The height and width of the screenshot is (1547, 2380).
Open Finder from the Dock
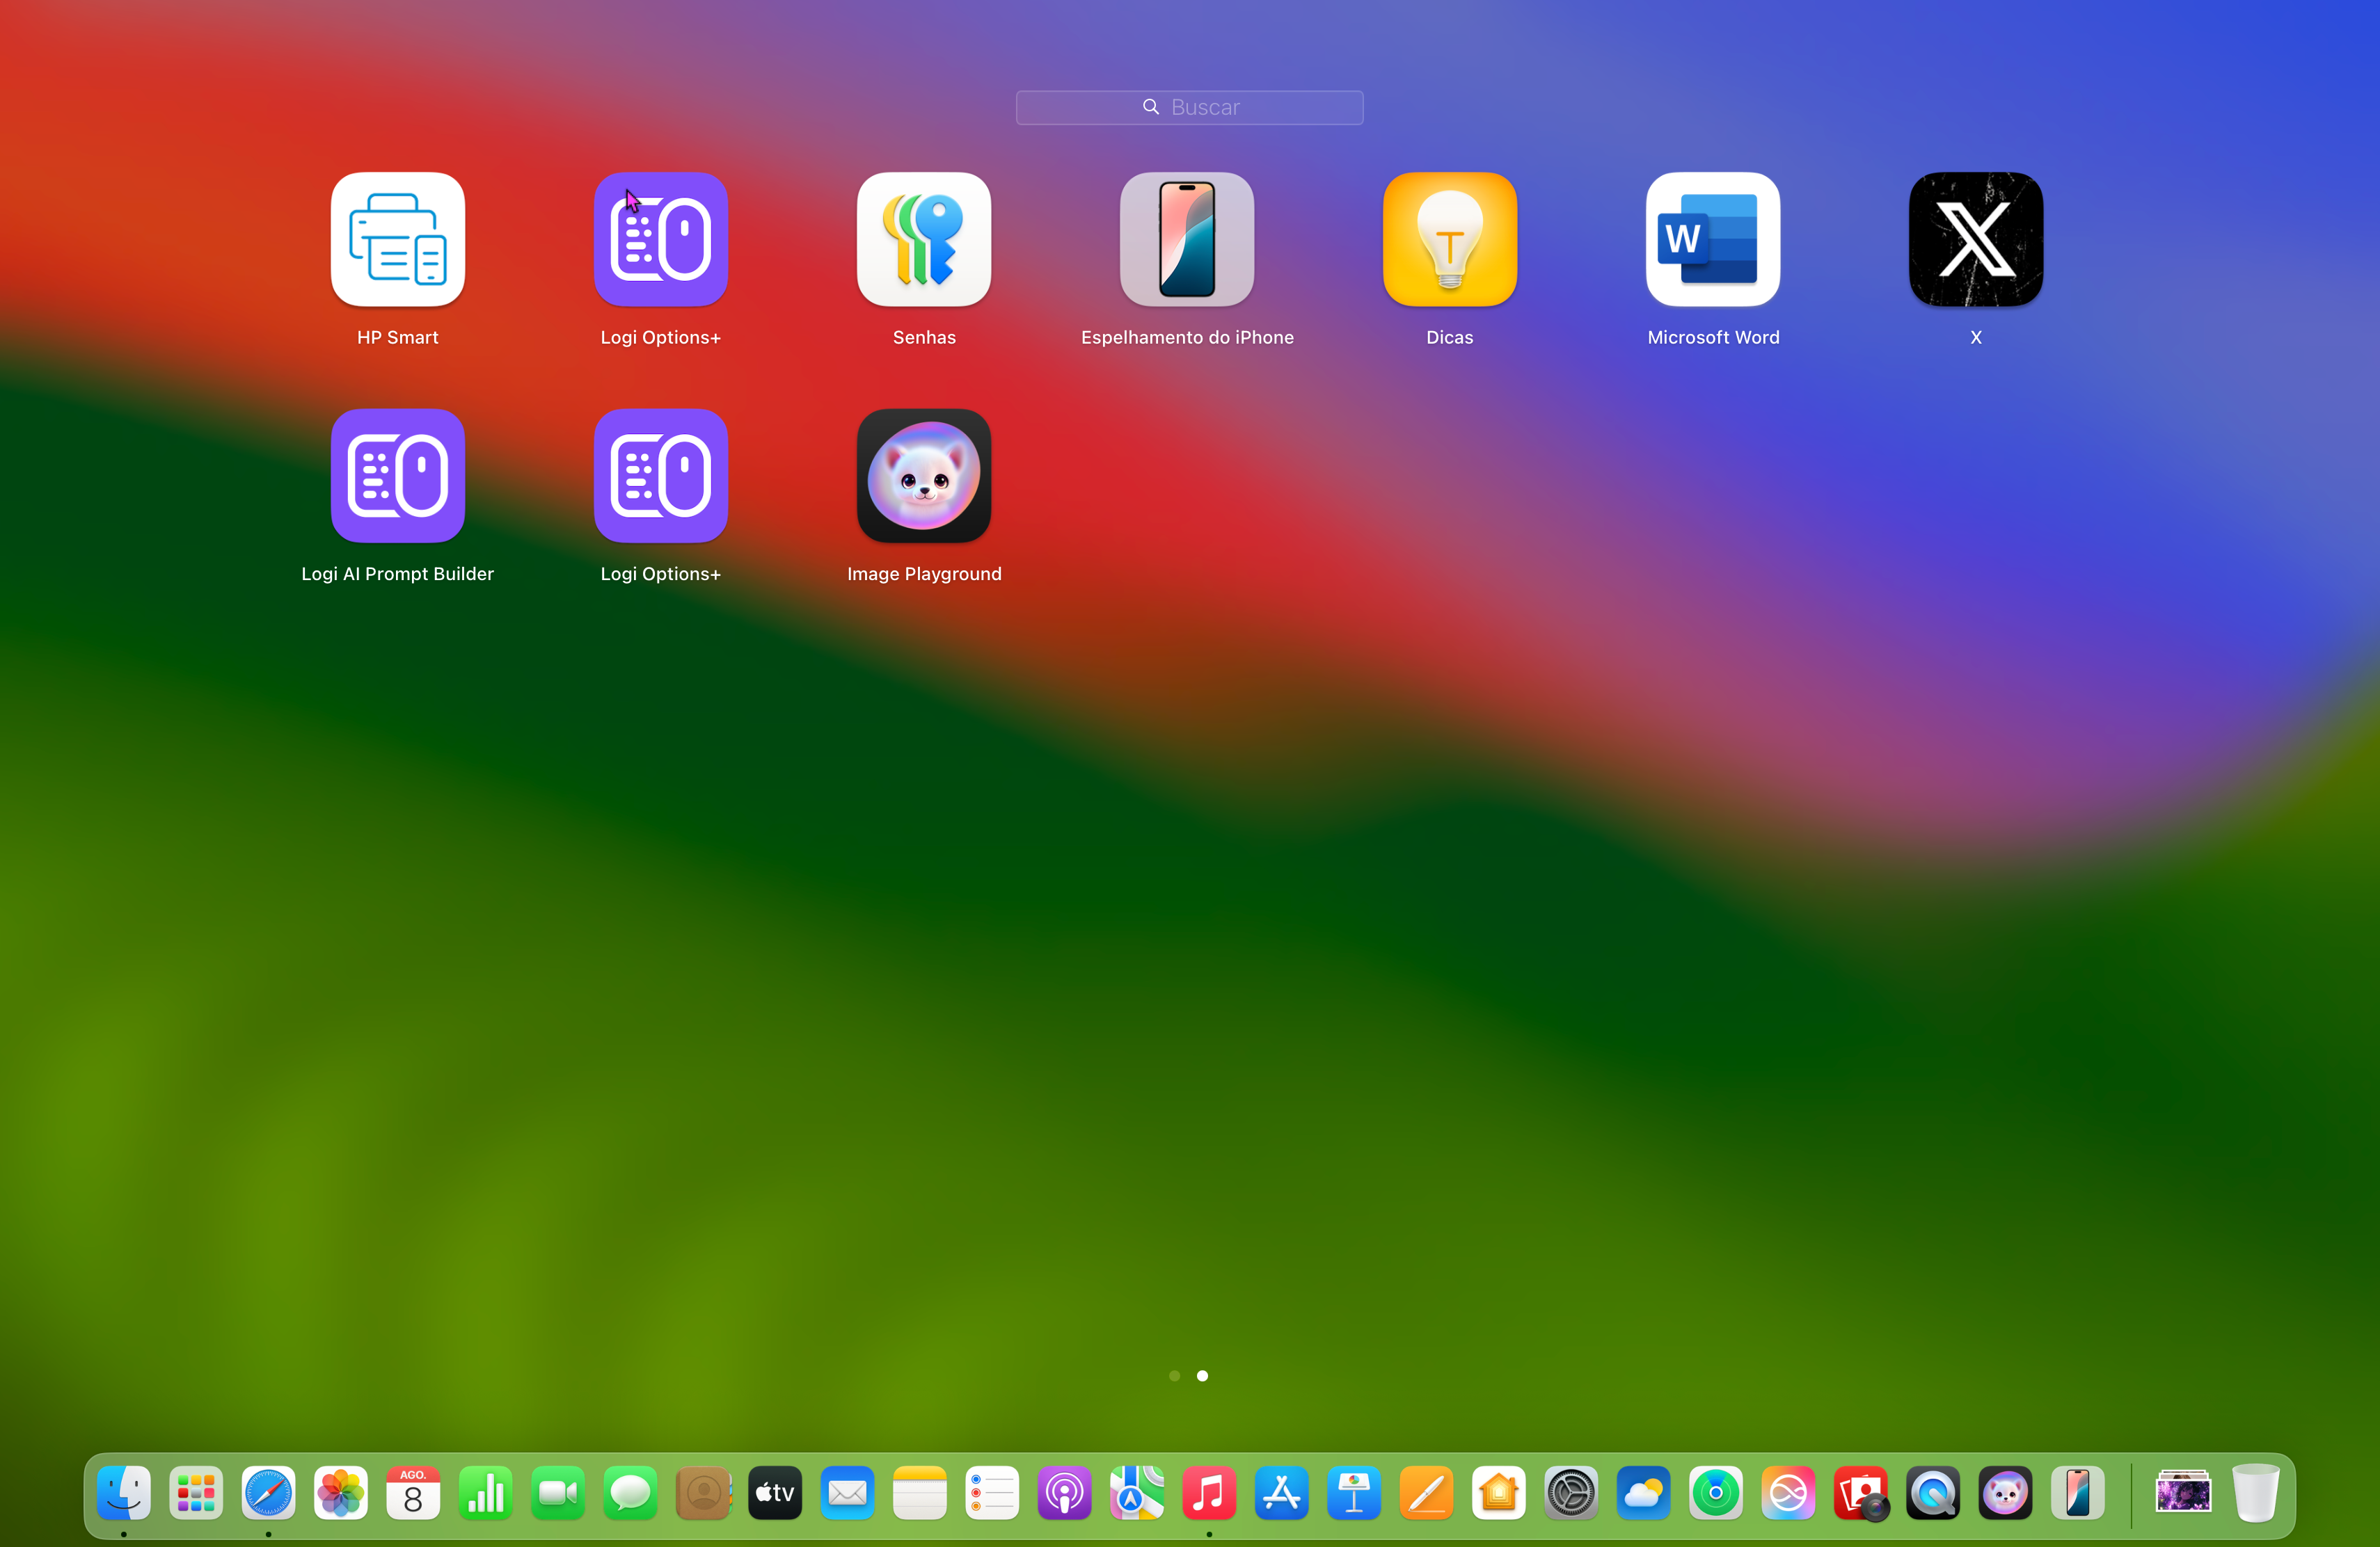point(124,1493)
